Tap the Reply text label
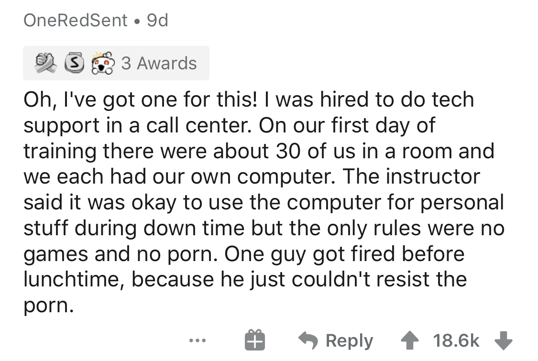The image size is (538, 361). [349, 340]
